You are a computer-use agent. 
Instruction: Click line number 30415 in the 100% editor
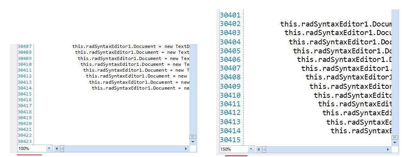pyautogui.click(x=25, y=94)
